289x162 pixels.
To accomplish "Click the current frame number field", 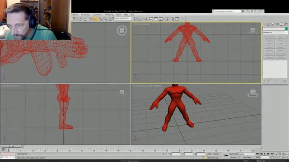I will 265,157.
